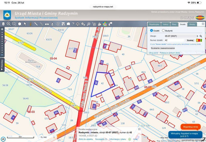
Task: Open Szukanie zaawansowane search
Action: pyautogui.click(x=163, y=48)
